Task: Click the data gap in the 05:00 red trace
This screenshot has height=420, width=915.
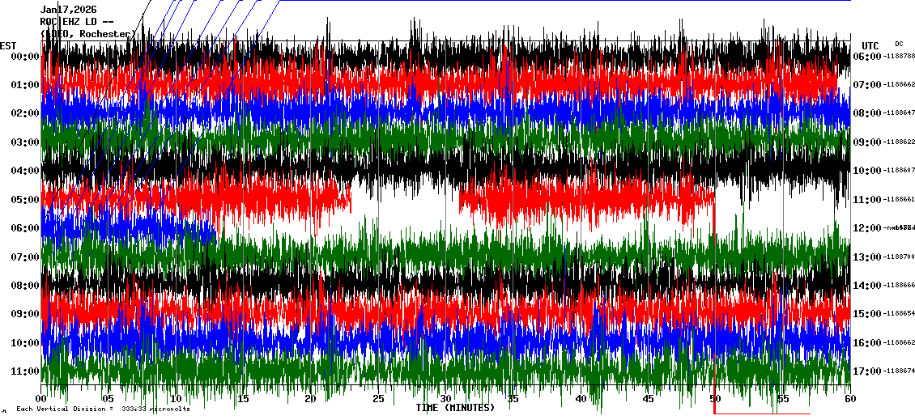Action: [x=405, y=199]
